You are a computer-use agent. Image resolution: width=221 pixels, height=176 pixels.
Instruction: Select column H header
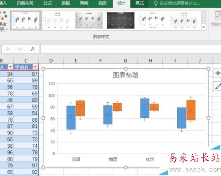pyautogui.click(x=150, y=60)
